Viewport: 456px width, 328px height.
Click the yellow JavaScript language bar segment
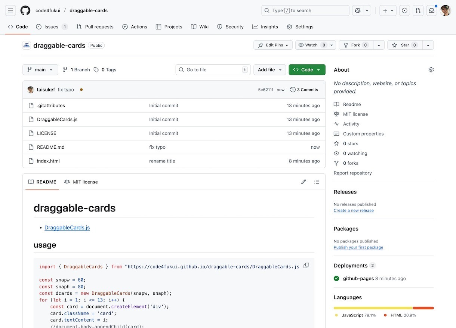tap(373, 308)
